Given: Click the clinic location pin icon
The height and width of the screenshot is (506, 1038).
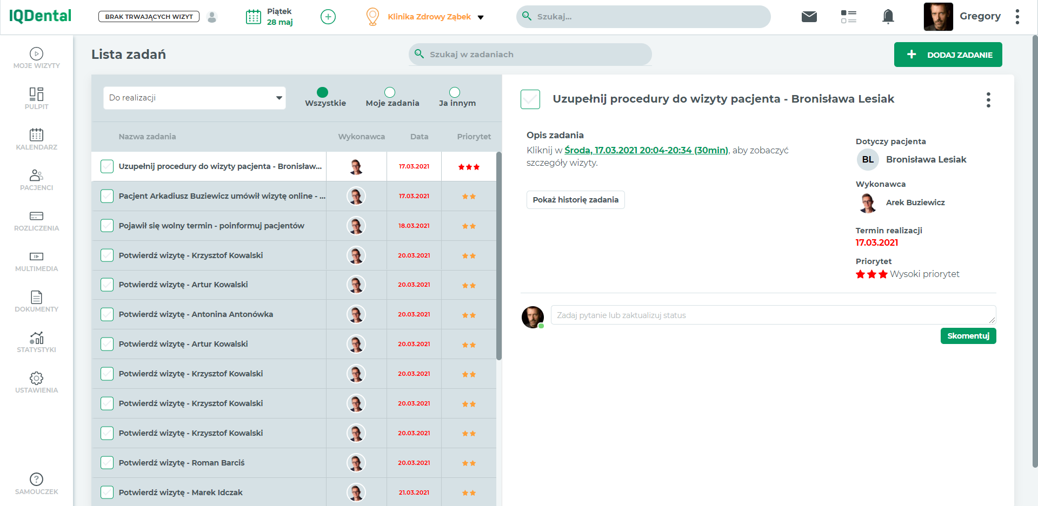Looking at the screenshot, I should click(x=372, y=17).
